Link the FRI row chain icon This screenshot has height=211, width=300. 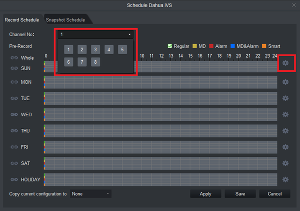14,147
